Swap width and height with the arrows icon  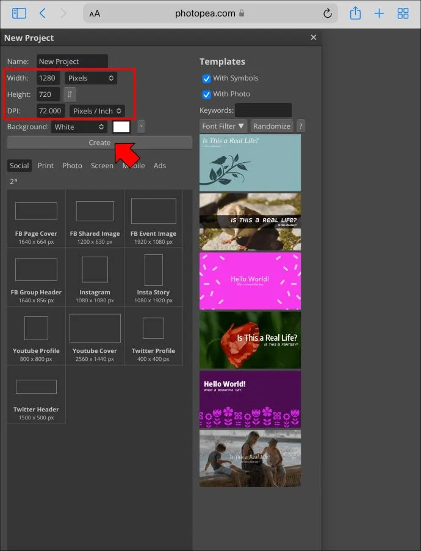point(70,94)
